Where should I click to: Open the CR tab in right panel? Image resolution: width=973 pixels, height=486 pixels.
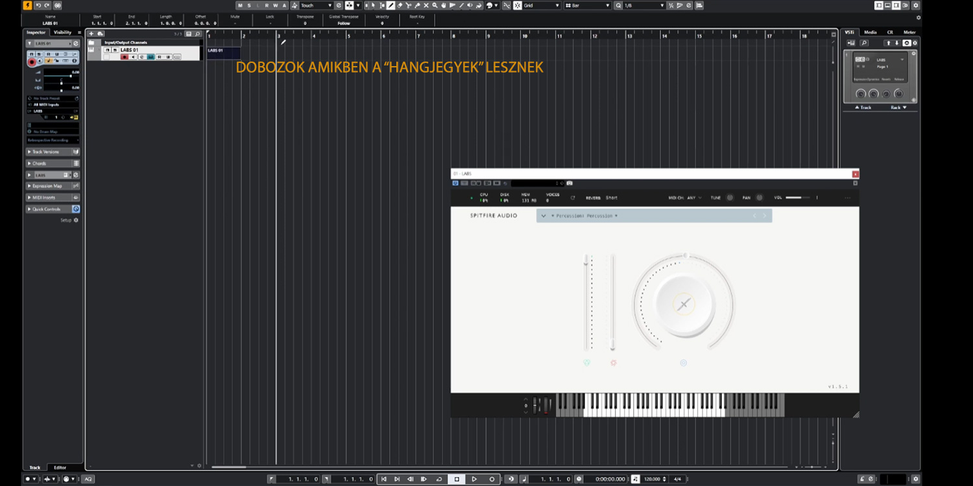click(890, 32)
